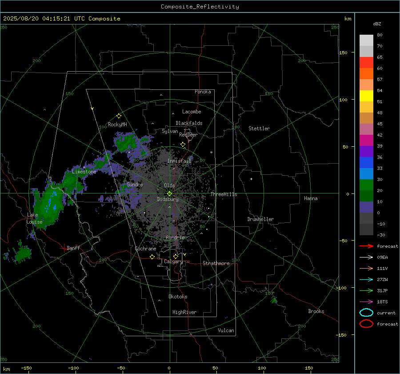This screenshot has width=400, height=374.
Task: Click the light blue 33 dBZ swatch
Action: [366, 173]
